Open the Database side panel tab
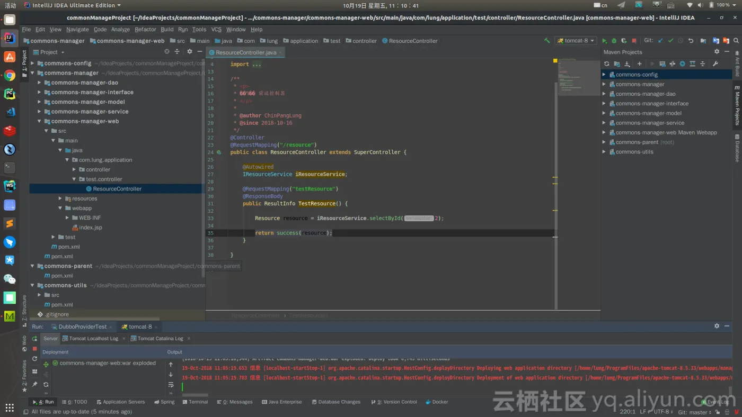The height and width of the screenshot is (417, 742). [737, 148]
